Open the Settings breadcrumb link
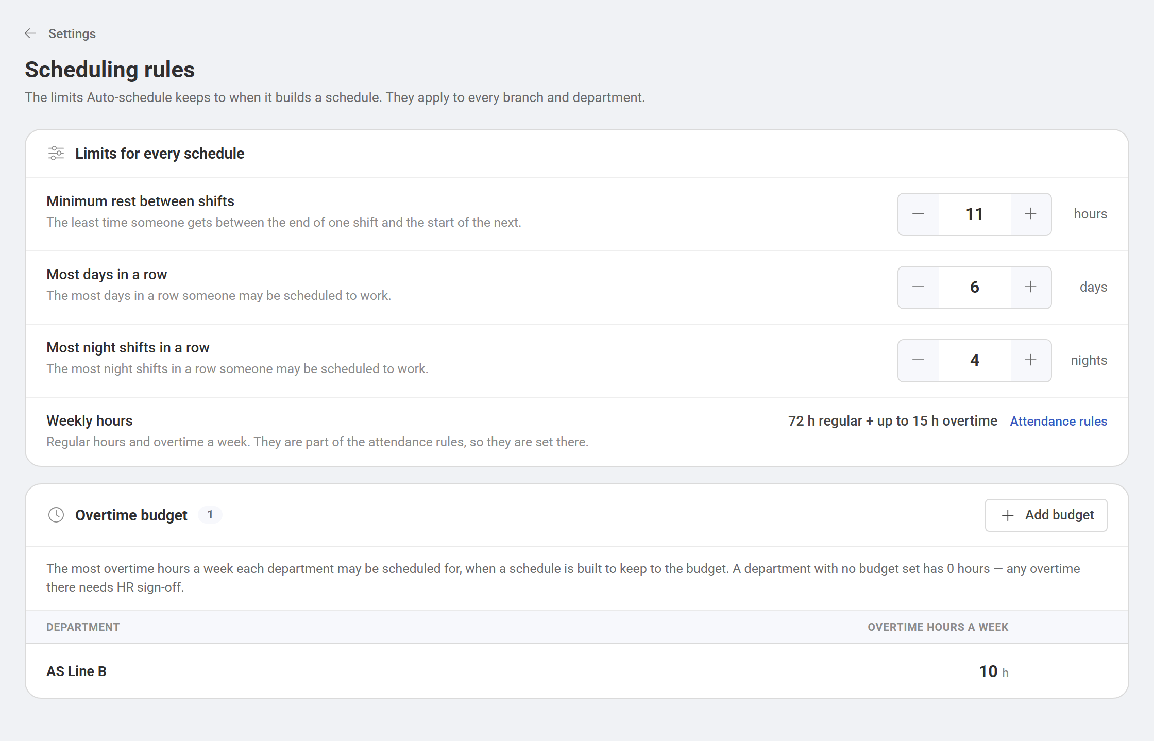 pos(72,33)
